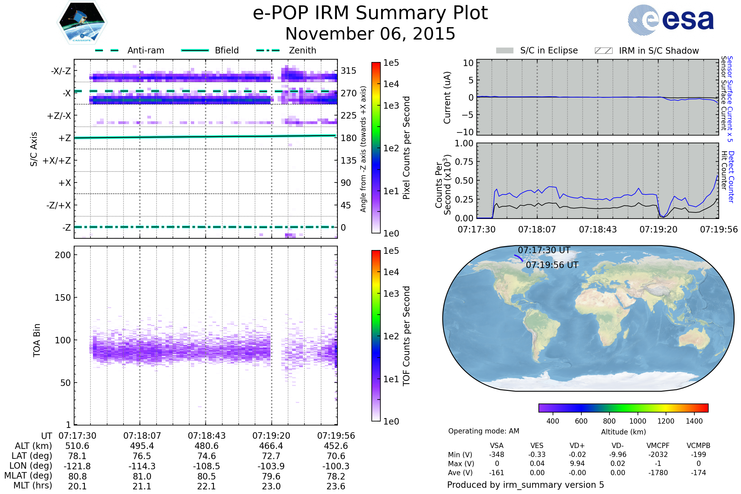Click the VSA column header

[496, 446]
